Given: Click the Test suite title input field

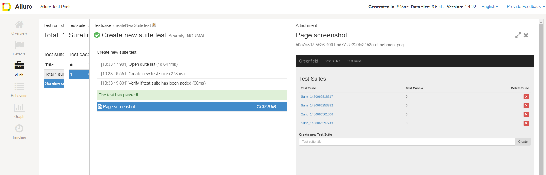Looking at the screenshot, I should (407, 142).
